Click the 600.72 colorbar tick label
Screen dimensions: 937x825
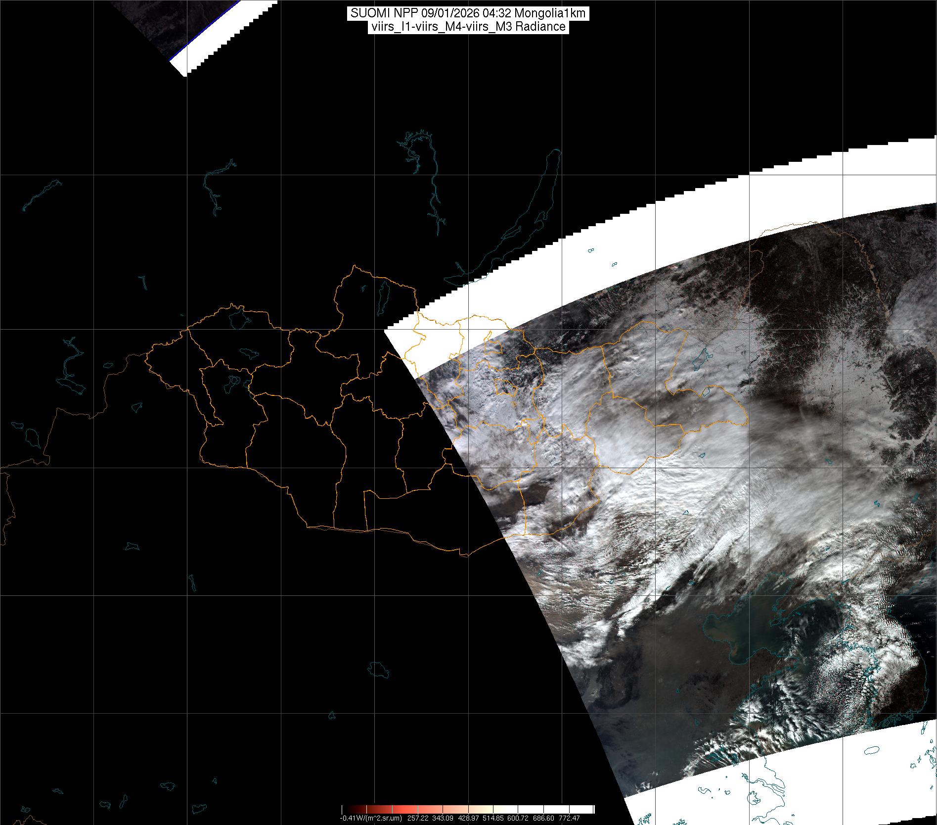pyautogui.click(x=519, y=818)
